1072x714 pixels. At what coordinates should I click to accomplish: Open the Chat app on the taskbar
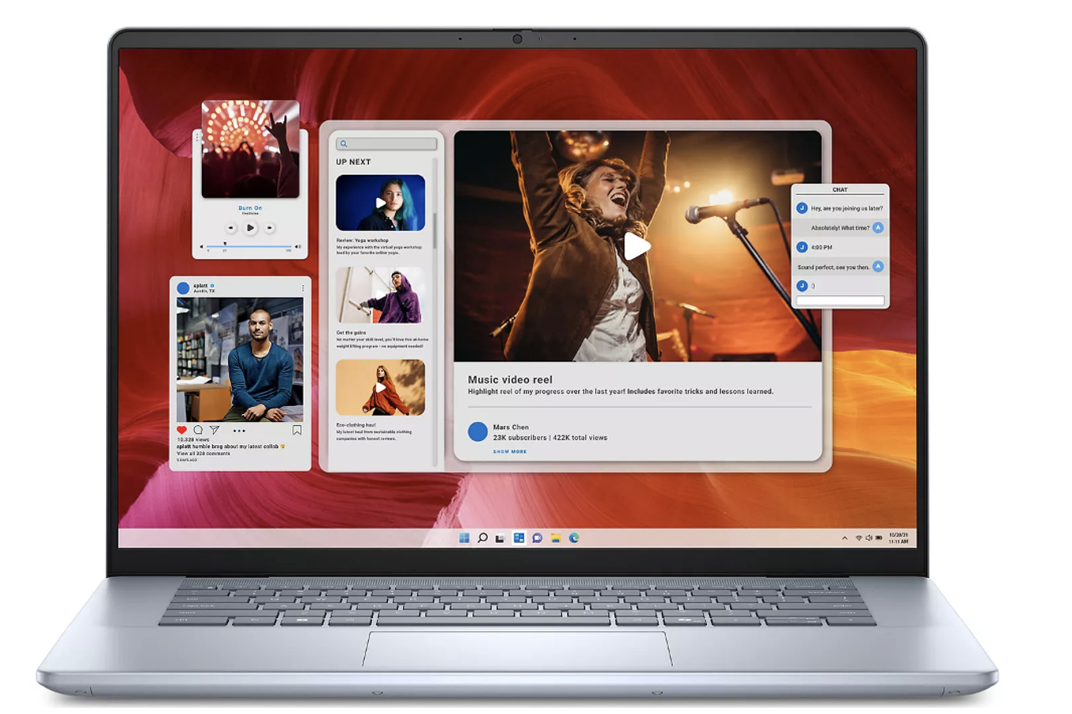coord(537,538)
